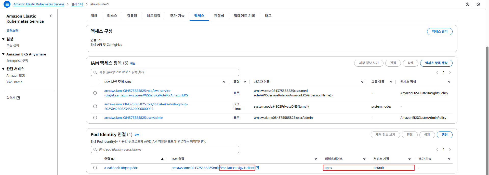
Task: Open Enterprise 구독 sidebar link
Action: pyautogui.click(x=17, y=61)
